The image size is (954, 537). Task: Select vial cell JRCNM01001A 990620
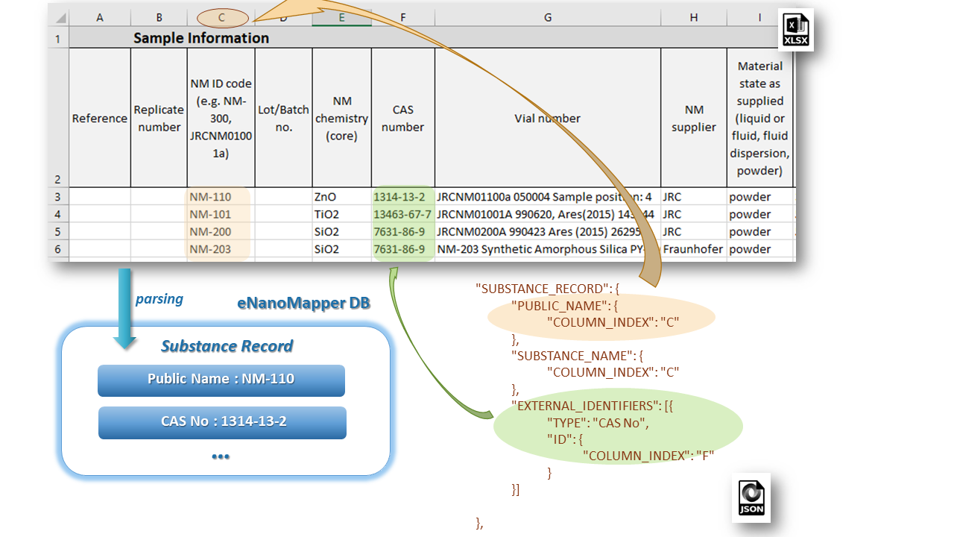point(548,214)
